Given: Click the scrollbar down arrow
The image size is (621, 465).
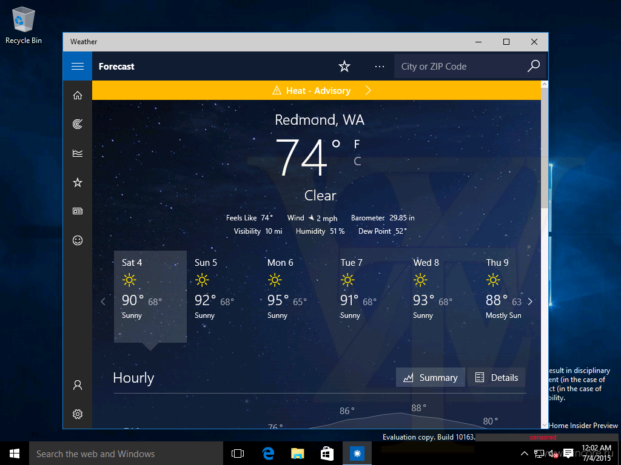Looking at the screenshot, I should tap(545, 425).
